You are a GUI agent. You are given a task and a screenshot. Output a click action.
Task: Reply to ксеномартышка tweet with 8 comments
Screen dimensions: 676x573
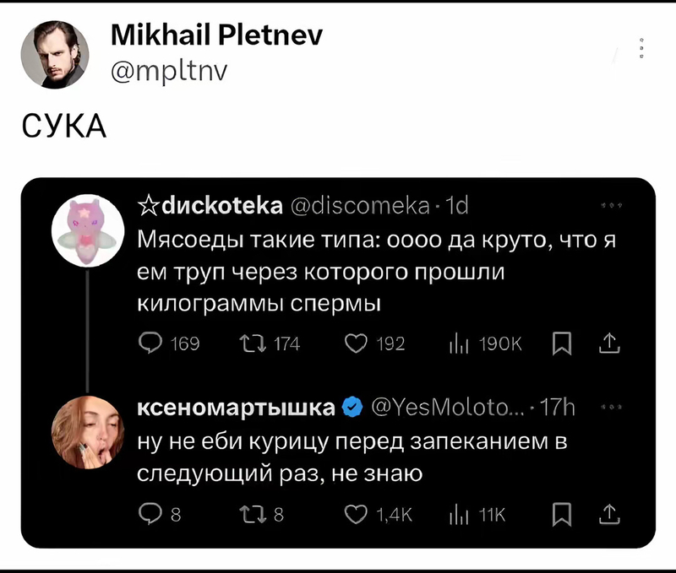pos(150,514)
